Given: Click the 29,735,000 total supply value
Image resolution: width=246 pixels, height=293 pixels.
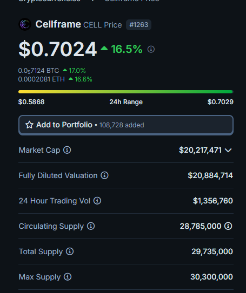Looking at the screenshot, I should coord(212,251).
